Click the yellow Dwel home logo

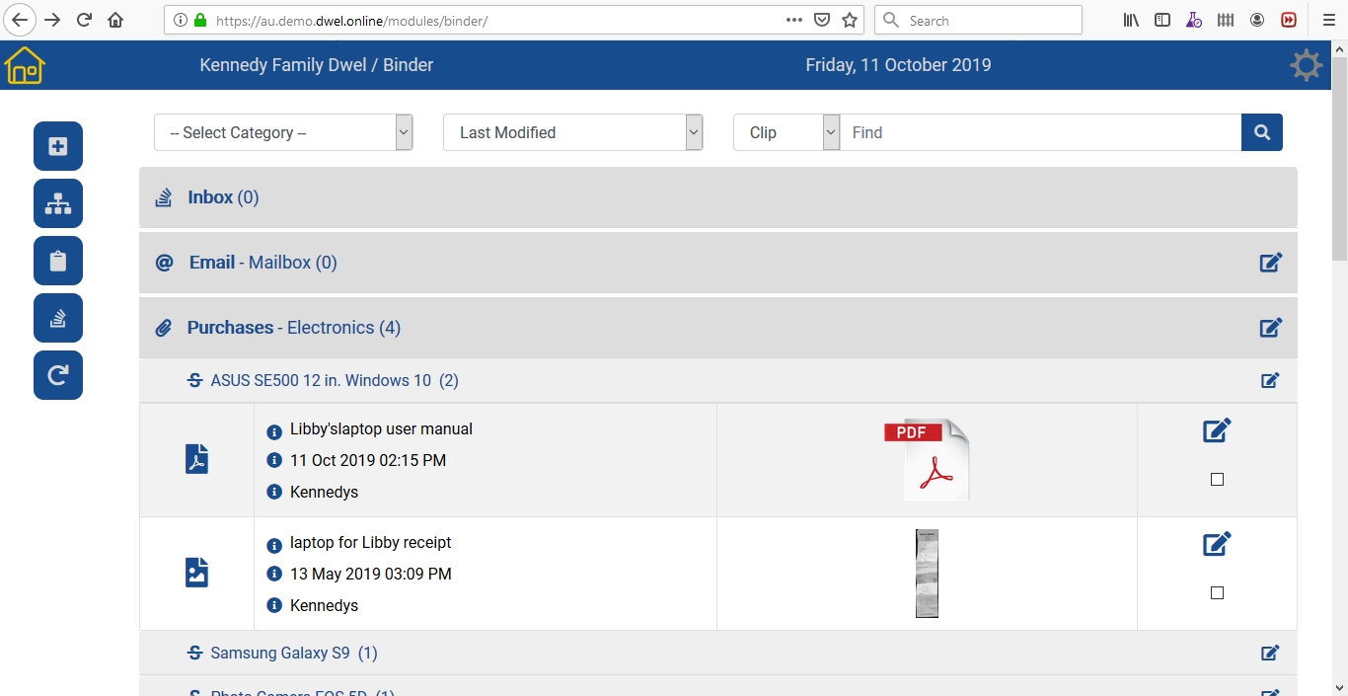tap(25, 65)
